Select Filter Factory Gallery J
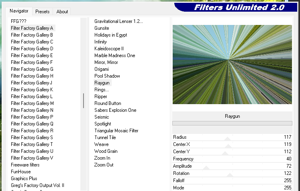The width and height of the screenshot is (300, 191). [32, 83]
